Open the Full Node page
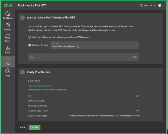The height and width of the screenshot is (134, 168). [8, 15]
